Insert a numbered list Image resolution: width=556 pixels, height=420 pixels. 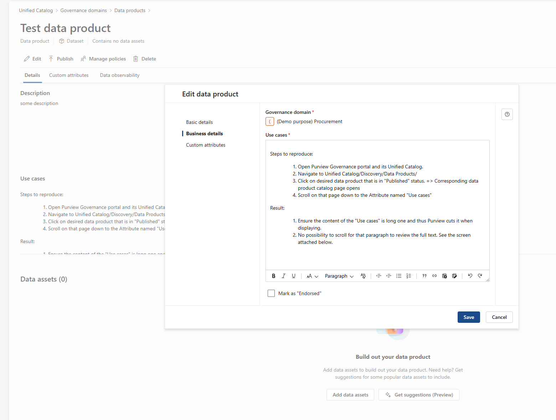[409, 276]
